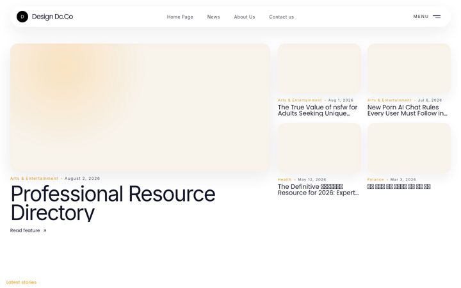Screen dimensions: 461x288
Task: Click the August 2, 2026 date
Action: [x=83, y=179]
